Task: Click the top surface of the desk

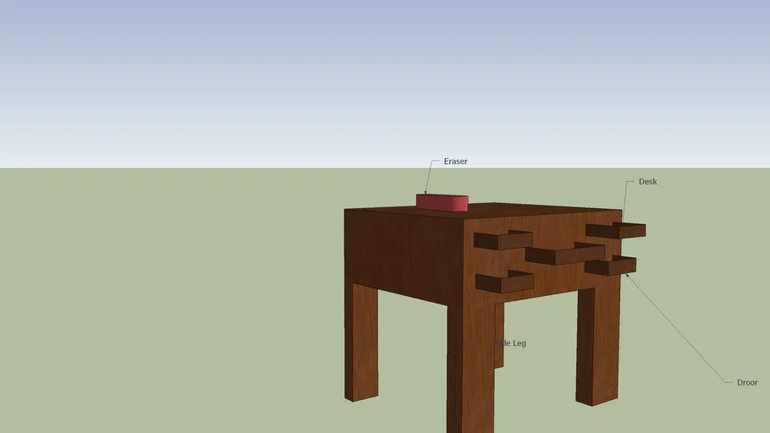Action: [x=525, y=210]
